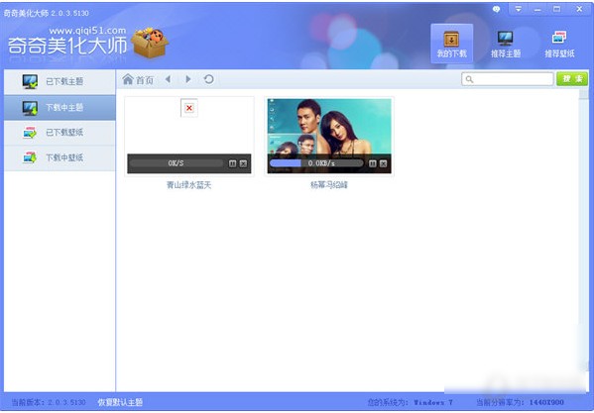Select 下载中主题 in sidebar
This screenshot has height=413, width=594.
pyautogui.click(x=59, y=107)
